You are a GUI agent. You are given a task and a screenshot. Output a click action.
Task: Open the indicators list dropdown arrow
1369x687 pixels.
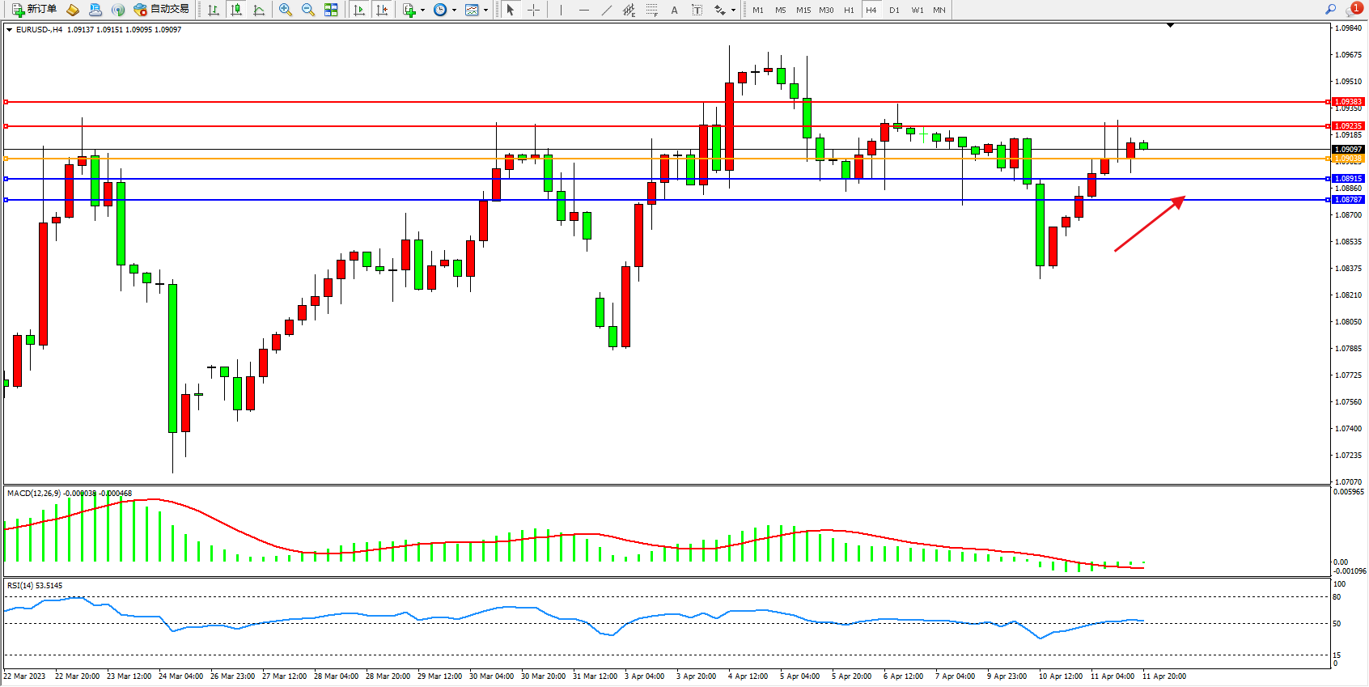(x=422, y=11)
